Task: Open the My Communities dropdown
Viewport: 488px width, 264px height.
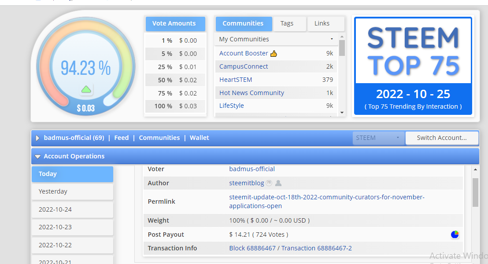Action: pyautogui.click(x=276, y=39)
